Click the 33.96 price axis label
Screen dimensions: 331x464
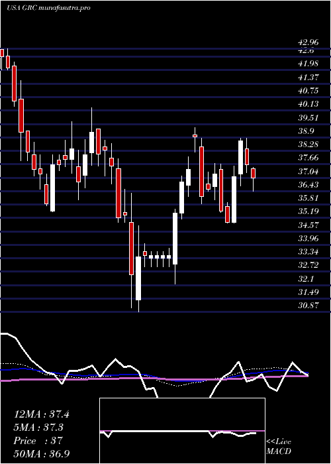click(x=308, y=238)
